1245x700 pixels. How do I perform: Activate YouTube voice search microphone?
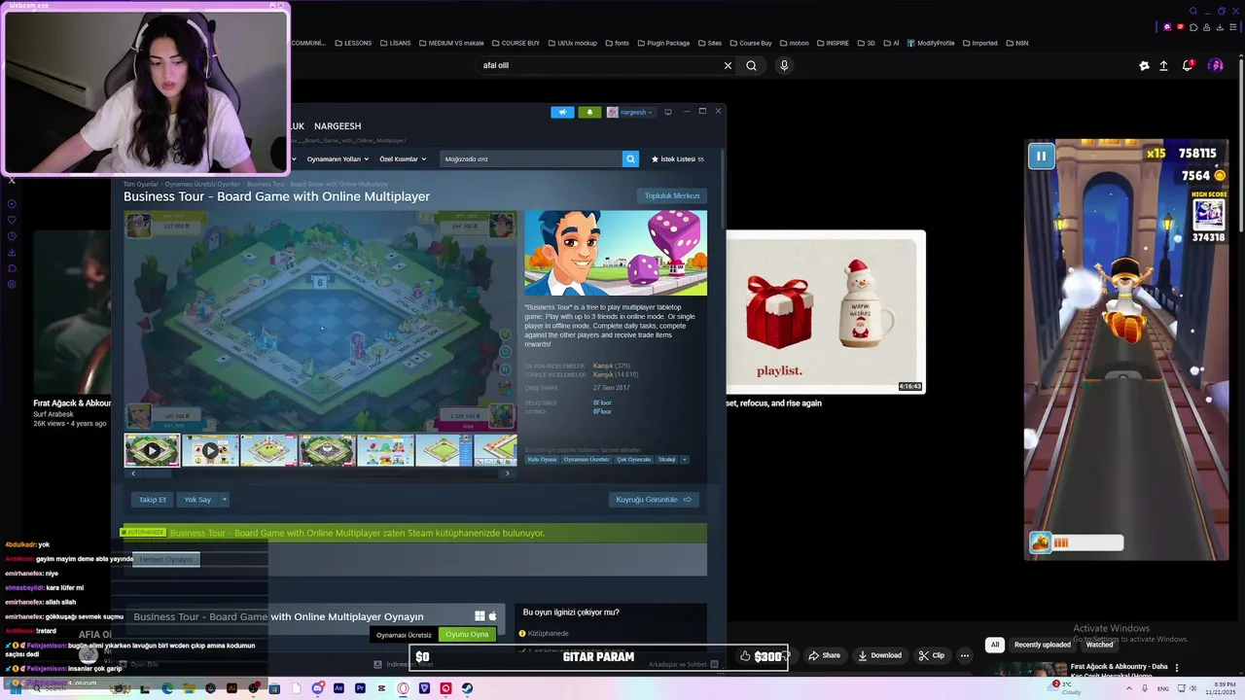coord(784,65)
